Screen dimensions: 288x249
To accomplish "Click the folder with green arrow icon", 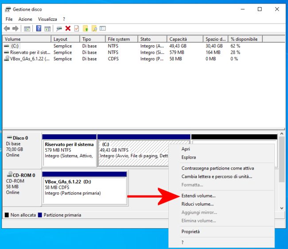I will click(x=86, y=28).
